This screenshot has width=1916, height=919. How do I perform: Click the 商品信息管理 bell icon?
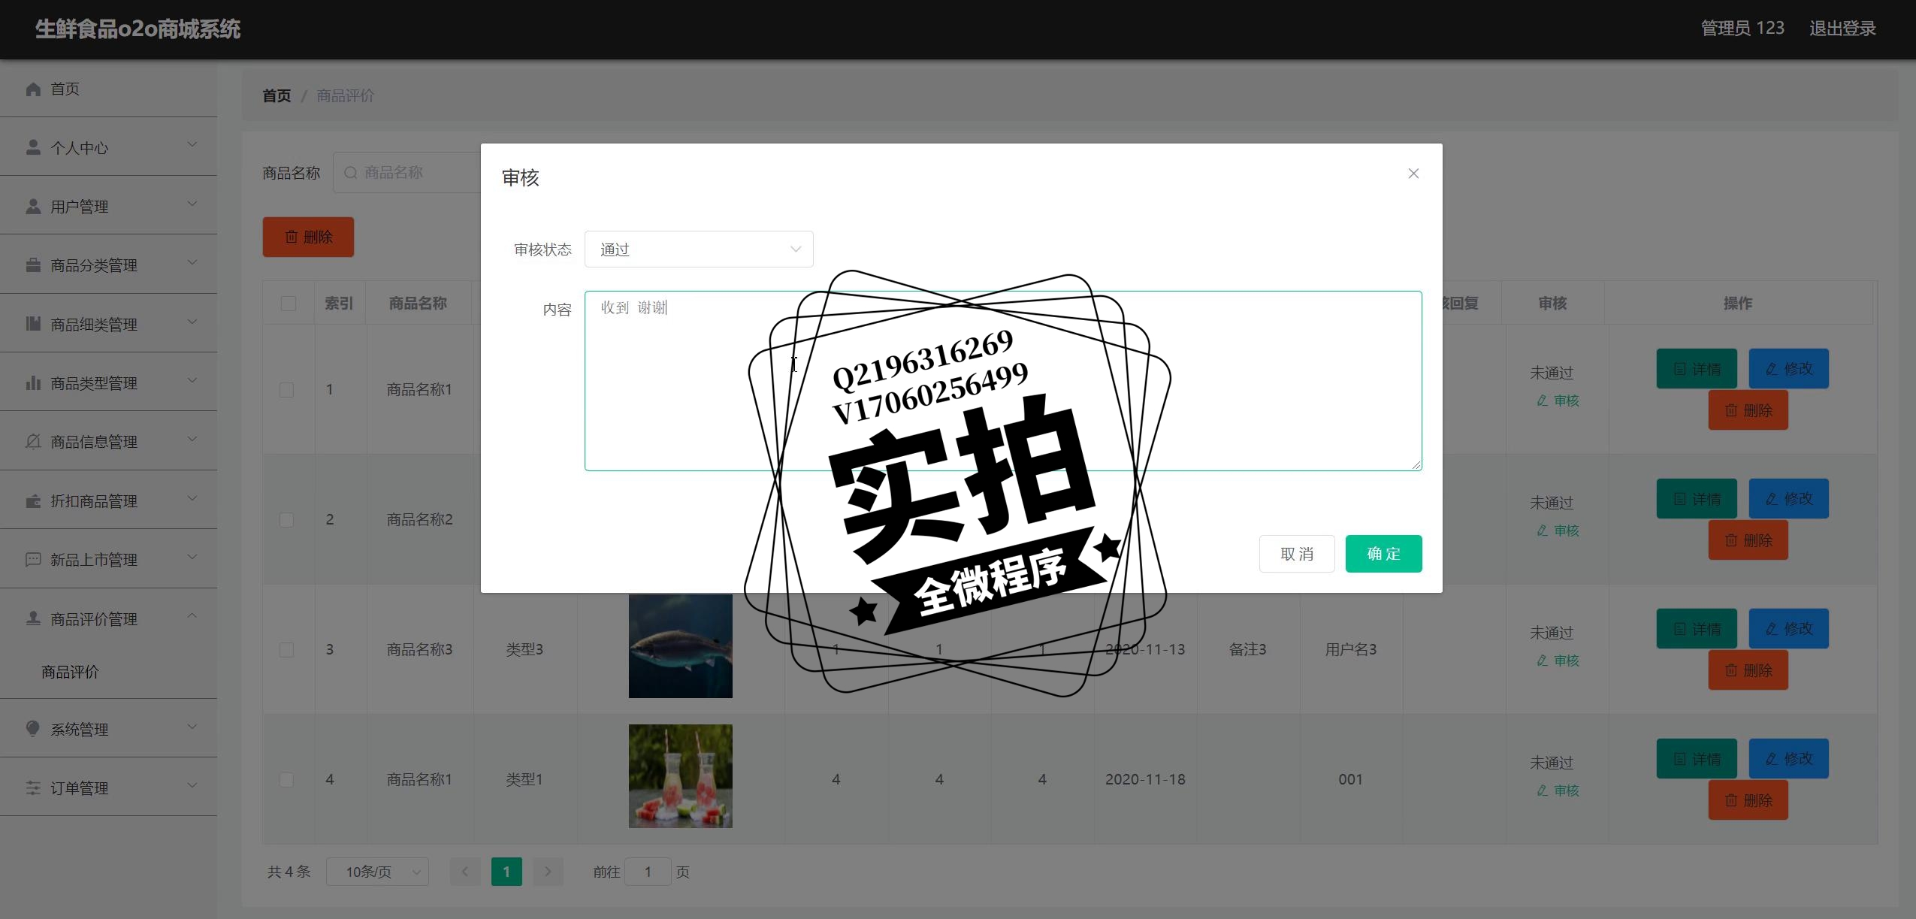(33, 441)
